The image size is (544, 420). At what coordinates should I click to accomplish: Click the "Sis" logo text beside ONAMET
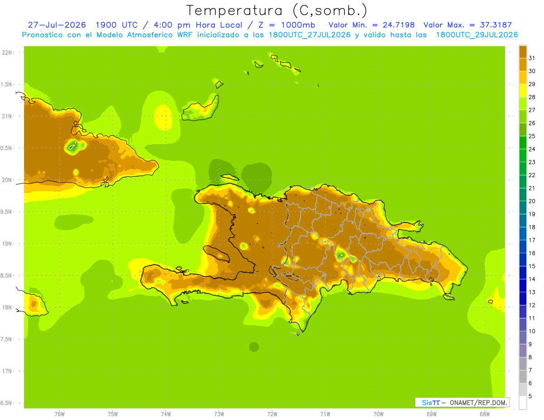point(427,402)
